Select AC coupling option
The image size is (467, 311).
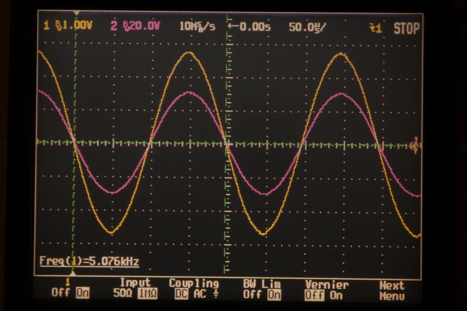coord(200,295)
